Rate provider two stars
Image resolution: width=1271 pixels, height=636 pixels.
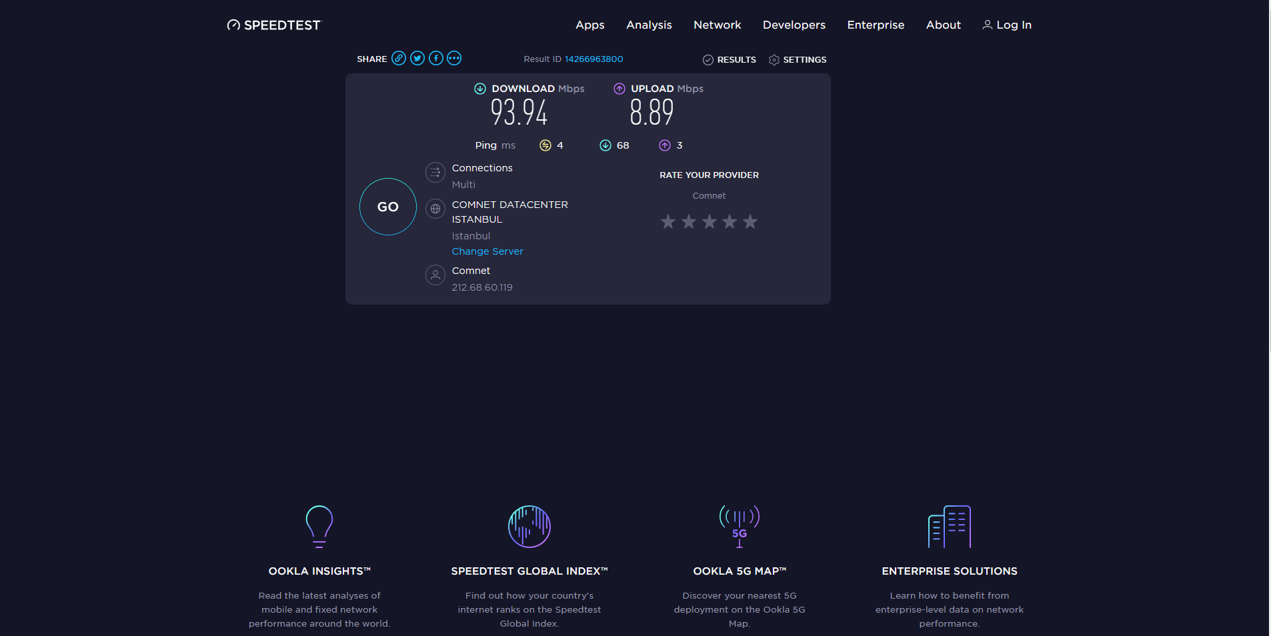pyautogui.click(x=689, y=221)
